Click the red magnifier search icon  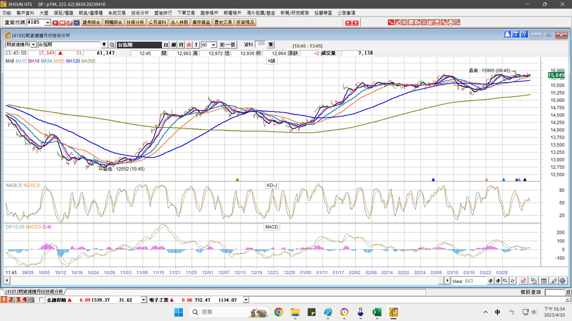[x=55, y=23]
